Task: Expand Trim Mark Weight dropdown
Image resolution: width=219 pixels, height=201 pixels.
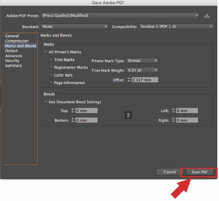Action: (x=142, y=70)
